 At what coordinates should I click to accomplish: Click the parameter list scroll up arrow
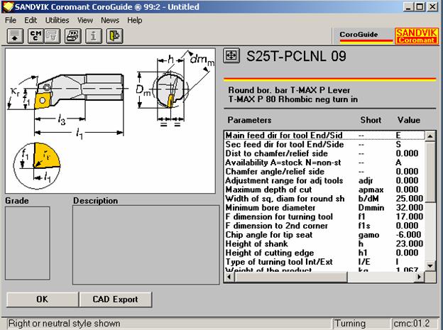pyautogui.click(x=430, y=136)
